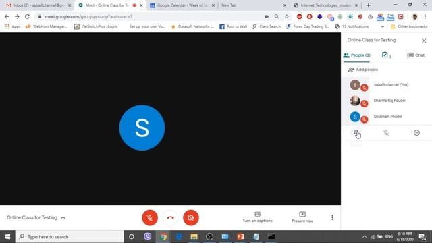Image resolution: width=432 pixels, height=243 pixels.
Task: Open the attendance checkmark tab
Action: pos(386,55)
